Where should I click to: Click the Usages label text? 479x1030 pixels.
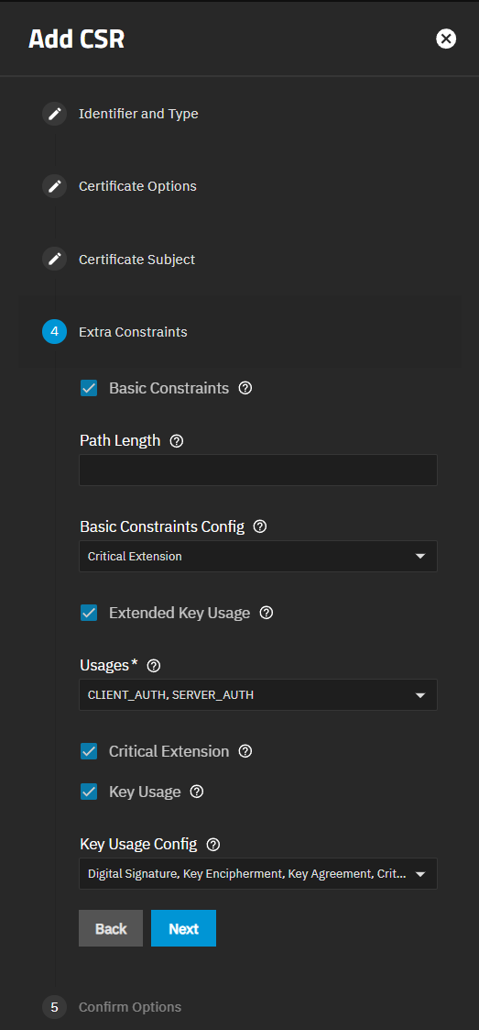(x=105, y=666)
